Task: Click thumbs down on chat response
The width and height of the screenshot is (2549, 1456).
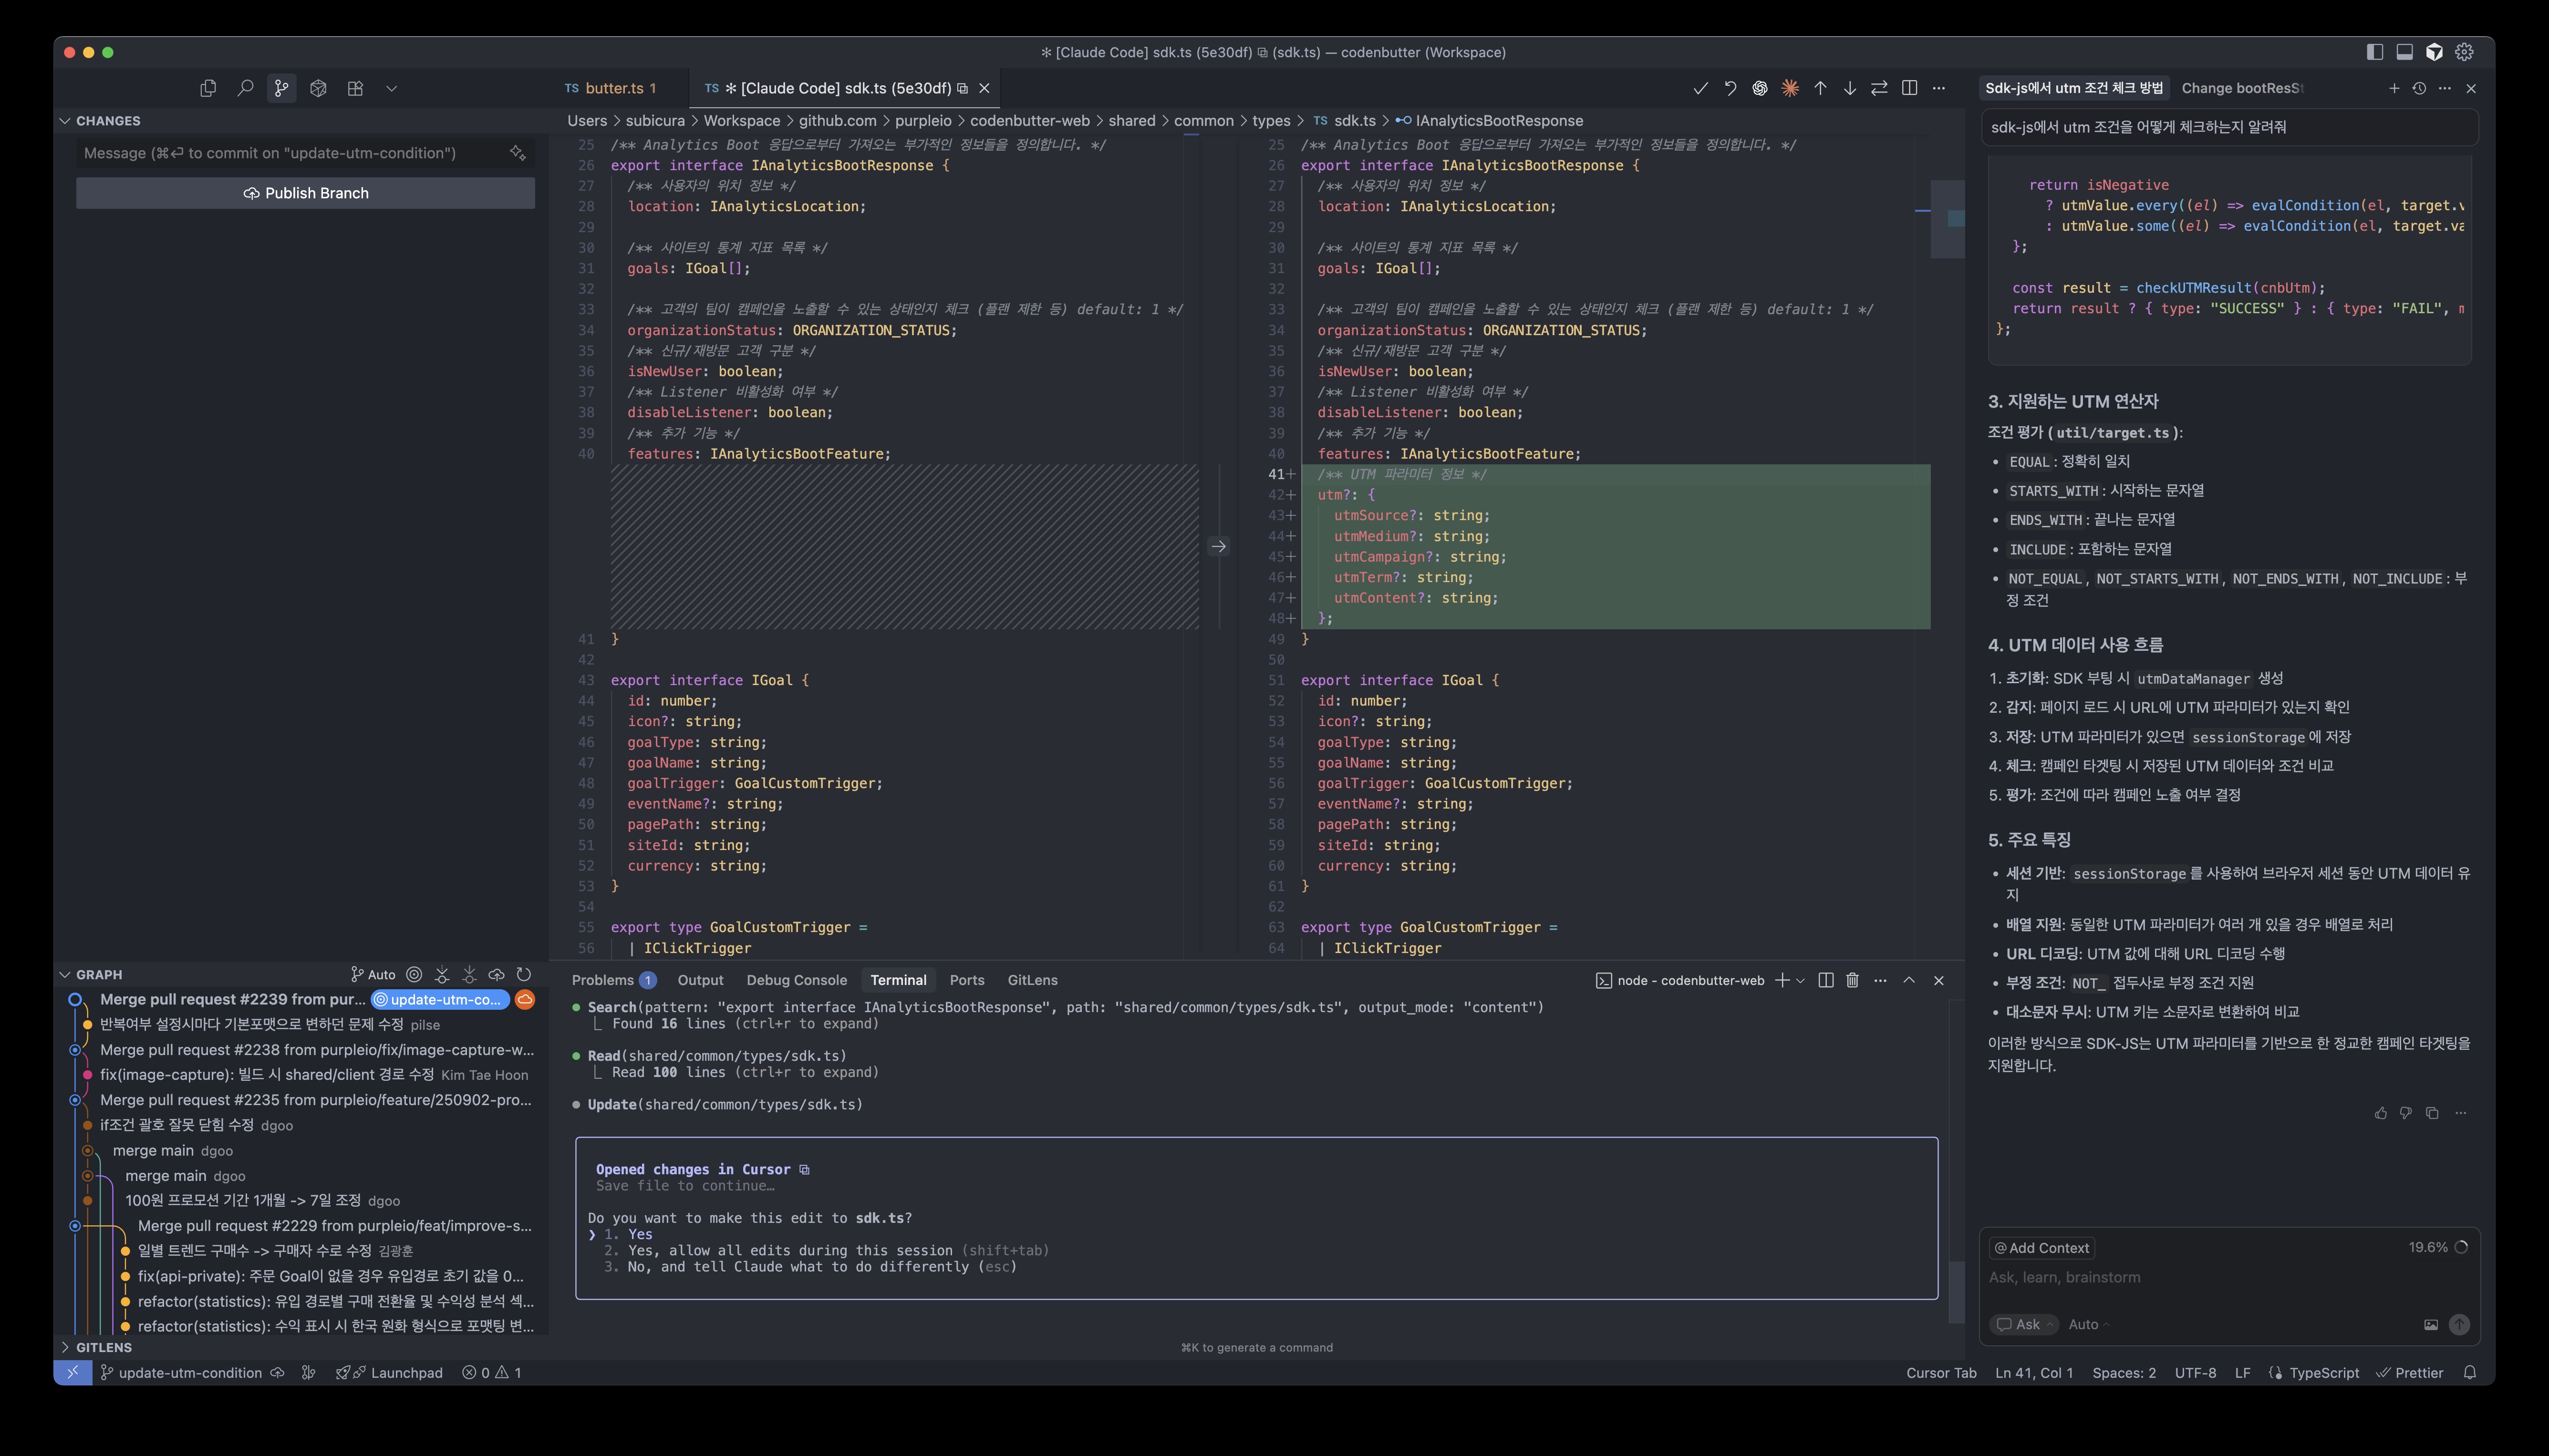Action: 2406,1113
